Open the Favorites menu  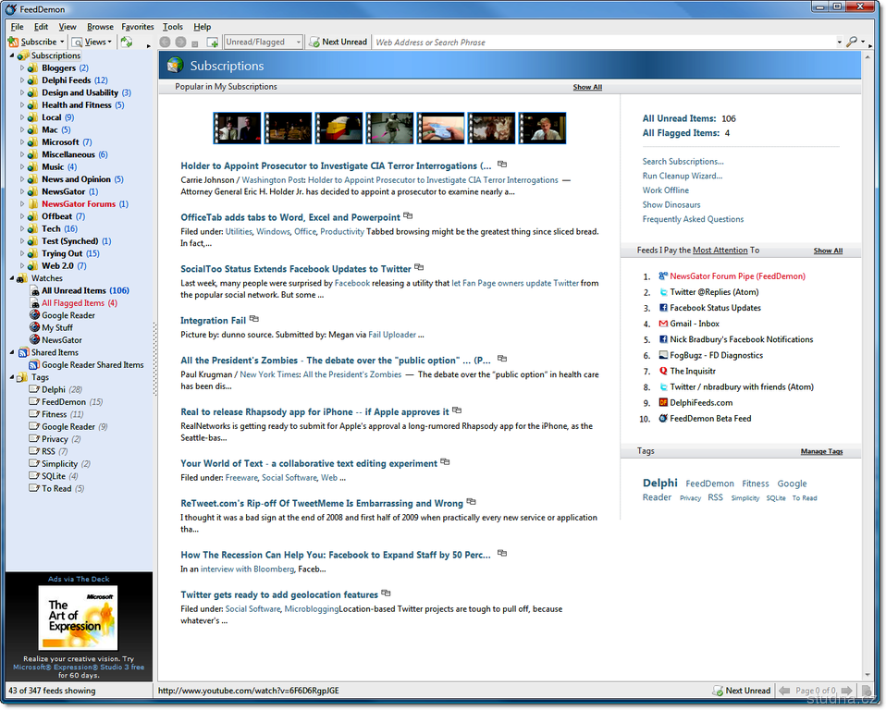[137, 27]
